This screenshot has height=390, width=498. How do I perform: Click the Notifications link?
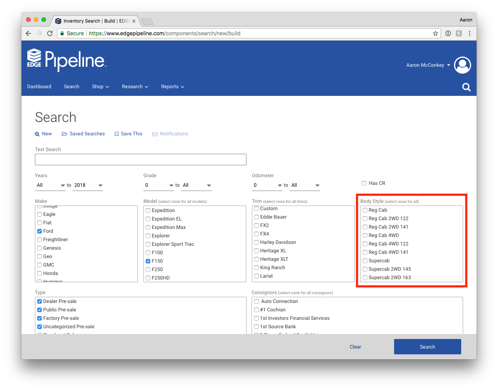pyautogui.click(x=170, y=134)
